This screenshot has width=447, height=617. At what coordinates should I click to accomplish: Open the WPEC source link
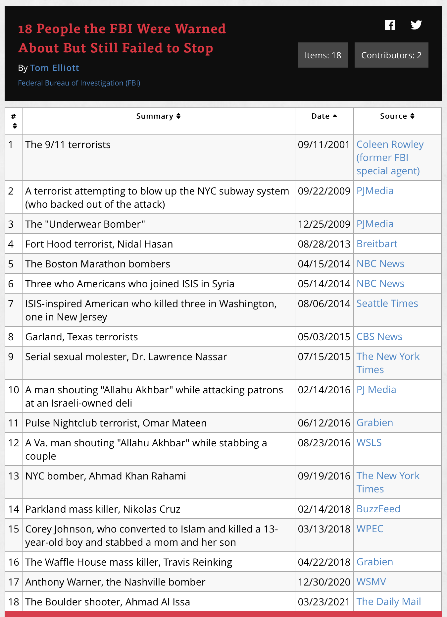(370, 529)
